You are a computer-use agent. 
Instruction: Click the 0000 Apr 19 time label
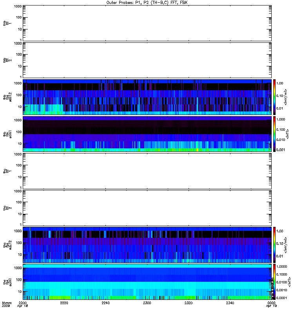[x=271, y=304]
